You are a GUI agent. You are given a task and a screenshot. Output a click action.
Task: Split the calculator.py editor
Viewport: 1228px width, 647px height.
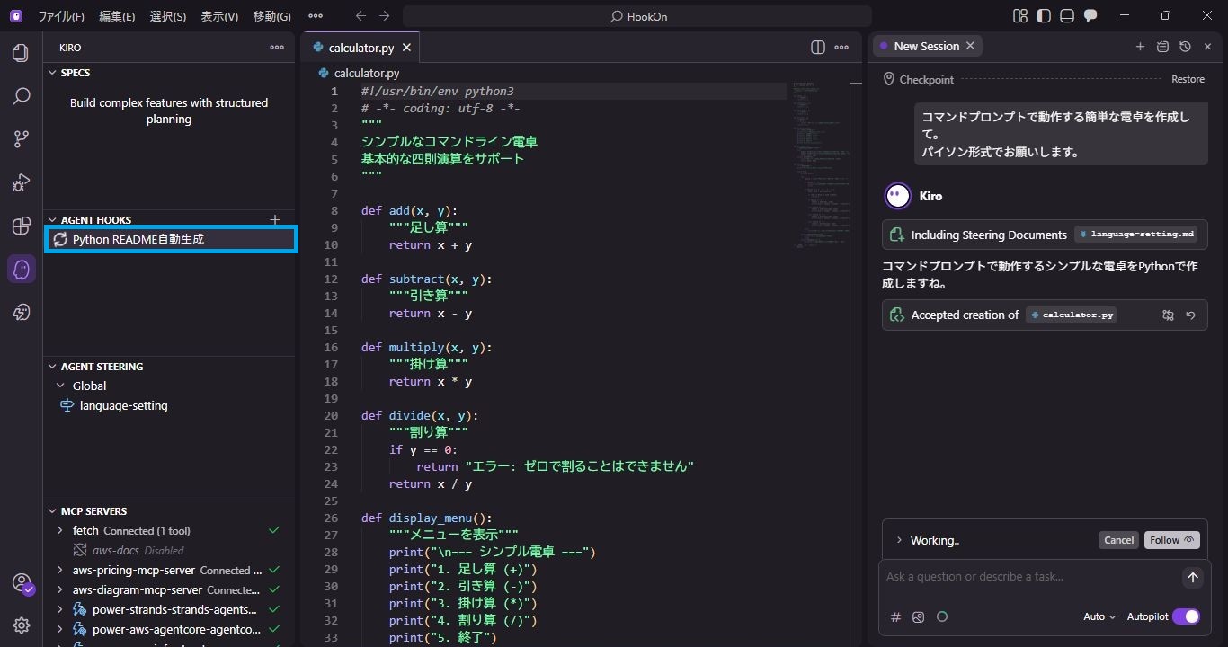pos(817,48)
